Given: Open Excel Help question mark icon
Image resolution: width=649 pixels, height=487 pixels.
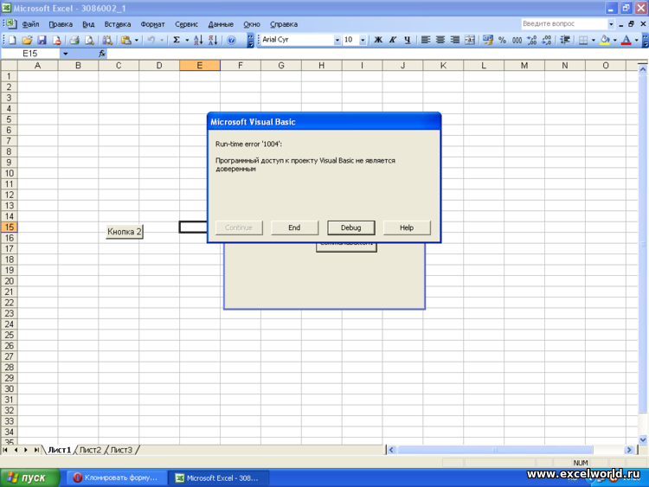Looking at the screenshot, I should coord(231,40).
